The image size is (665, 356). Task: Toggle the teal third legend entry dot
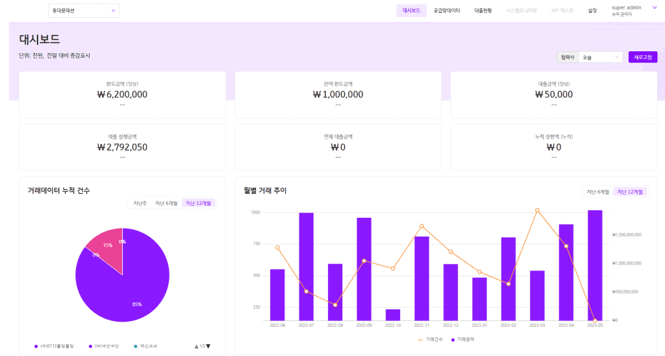click(x=134, y=346)
